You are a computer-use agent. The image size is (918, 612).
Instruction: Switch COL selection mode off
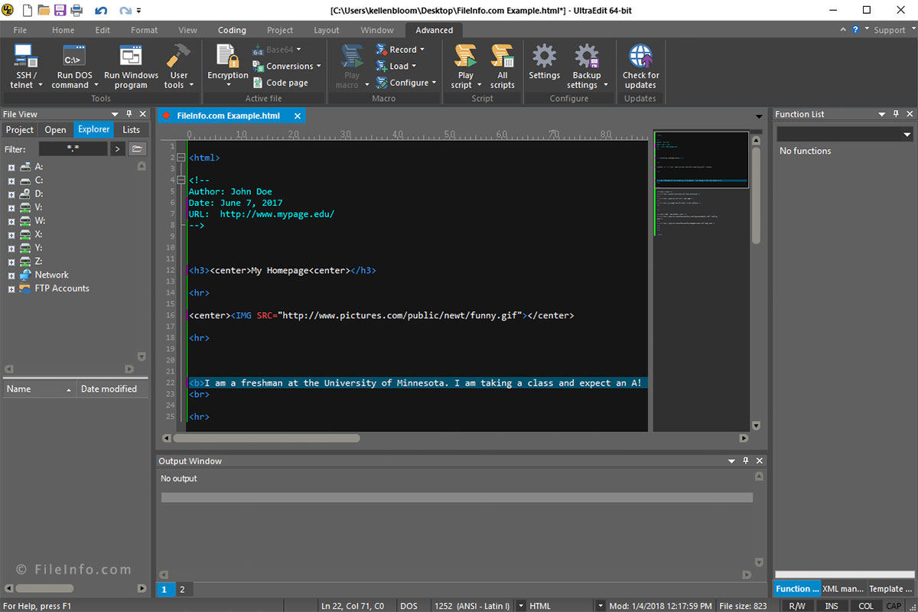pos(865,605)
